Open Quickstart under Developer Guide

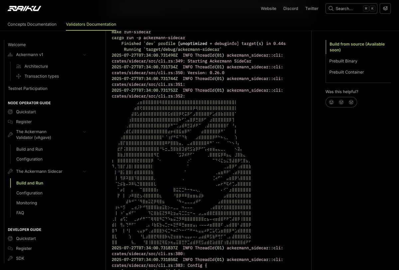point(26,238)
